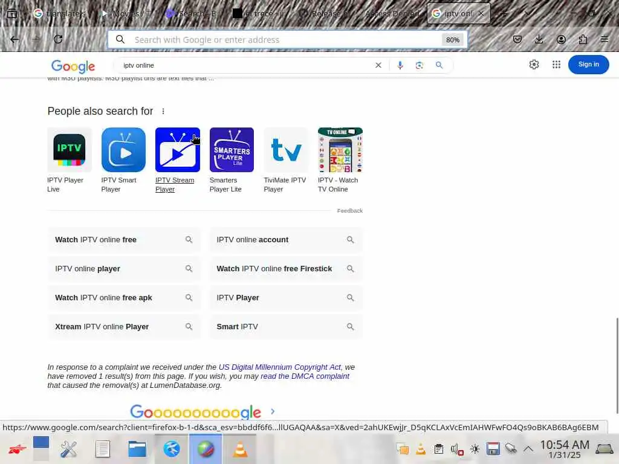
Task: Open US Digital Millennium Copyright Act link
Action: pyautogui.click(x=280, y=367)
